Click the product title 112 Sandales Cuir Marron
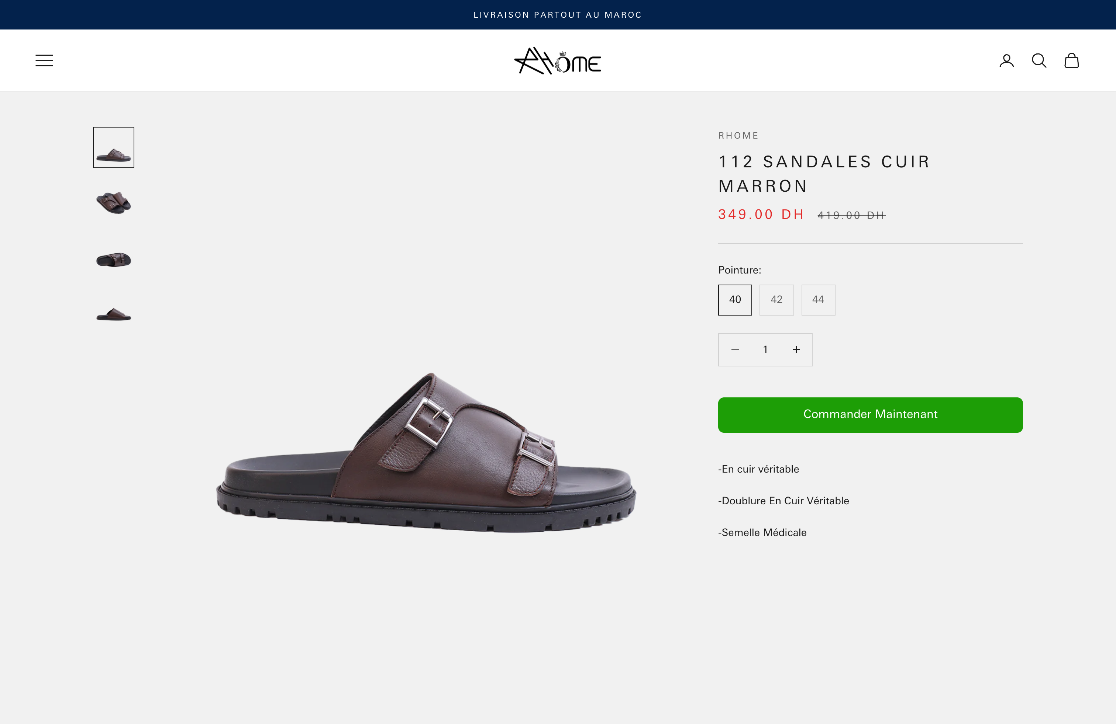This screenshot has width=1116, height=724. pyautogui.click(x=823, y=173)
